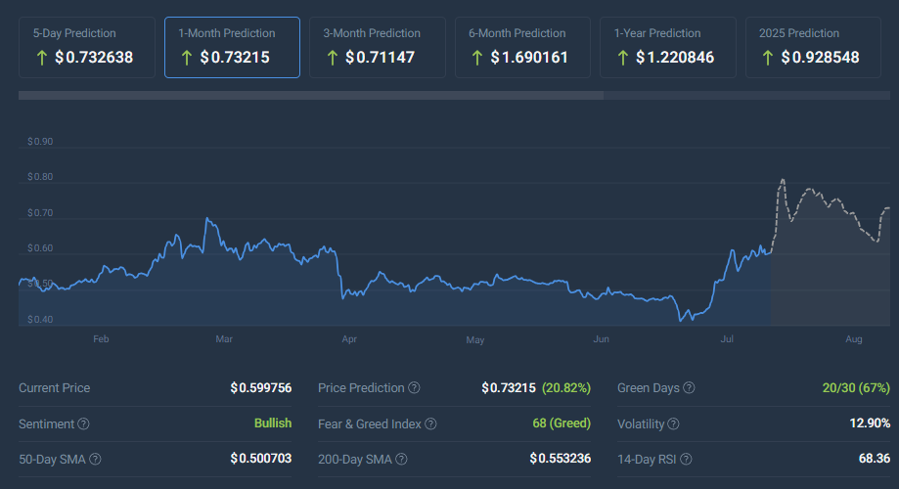Click the 14-Day RSI value 68.36
The image size is (899, 489).
pos(875,459)
